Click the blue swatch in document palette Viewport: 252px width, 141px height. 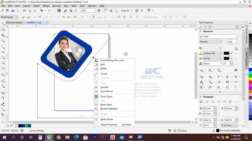(23, 126)
